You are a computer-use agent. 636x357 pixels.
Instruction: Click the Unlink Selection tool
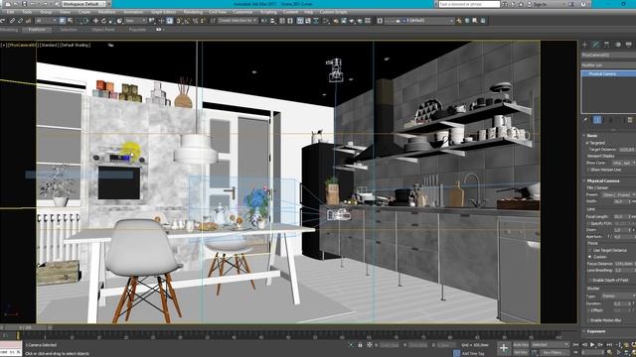click(20, 21)
